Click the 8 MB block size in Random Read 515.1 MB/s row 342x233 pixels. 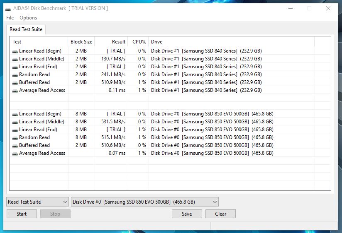tap(81, 137)
